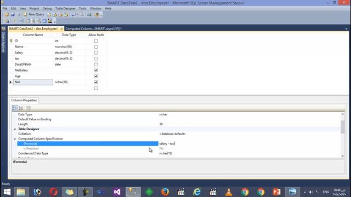
Task: Click the Allow Nulls column header
Action: click(96, 35)
